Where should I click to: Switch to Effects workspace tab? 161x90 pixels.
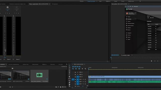pyautogui.click(x=108, y=1)
